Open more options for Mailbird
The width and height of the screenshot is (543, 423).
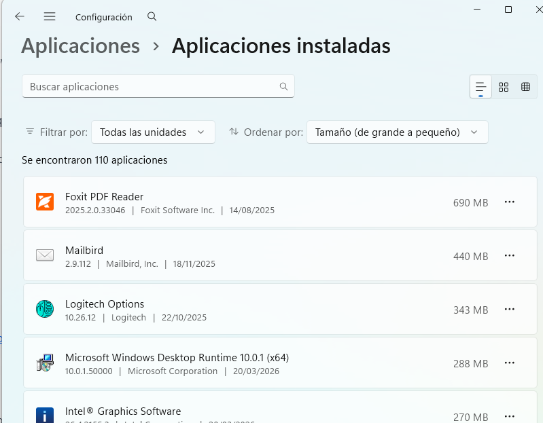coord(510,255)
